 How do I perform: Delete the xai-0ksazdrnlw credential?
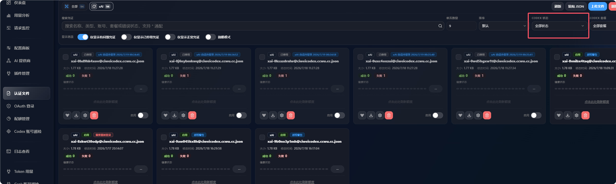tap(291, 115)
